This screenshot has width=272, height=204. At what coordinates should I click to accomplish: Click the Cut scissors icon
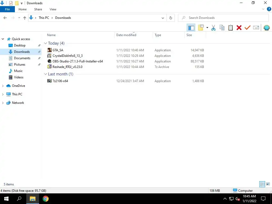click(x=213, y=28)
